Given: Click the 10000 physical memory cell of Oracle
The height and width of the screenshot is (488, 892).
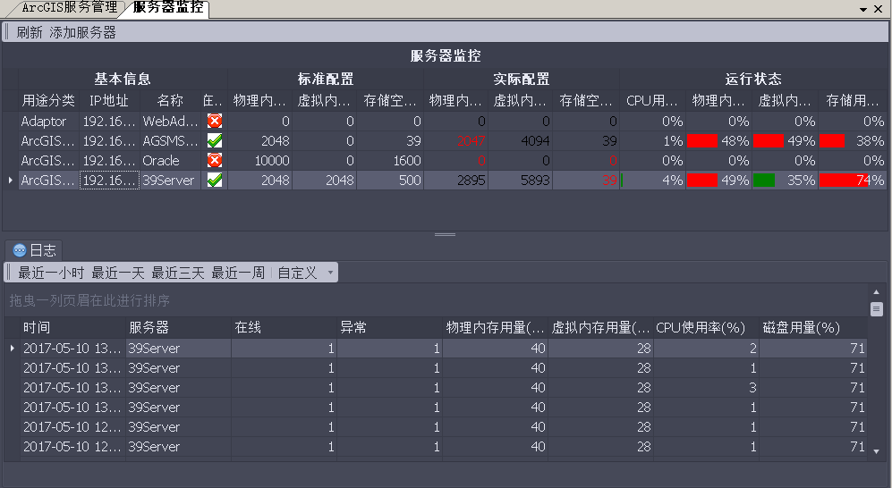Looking at the screenshot, I should point(259,160).
